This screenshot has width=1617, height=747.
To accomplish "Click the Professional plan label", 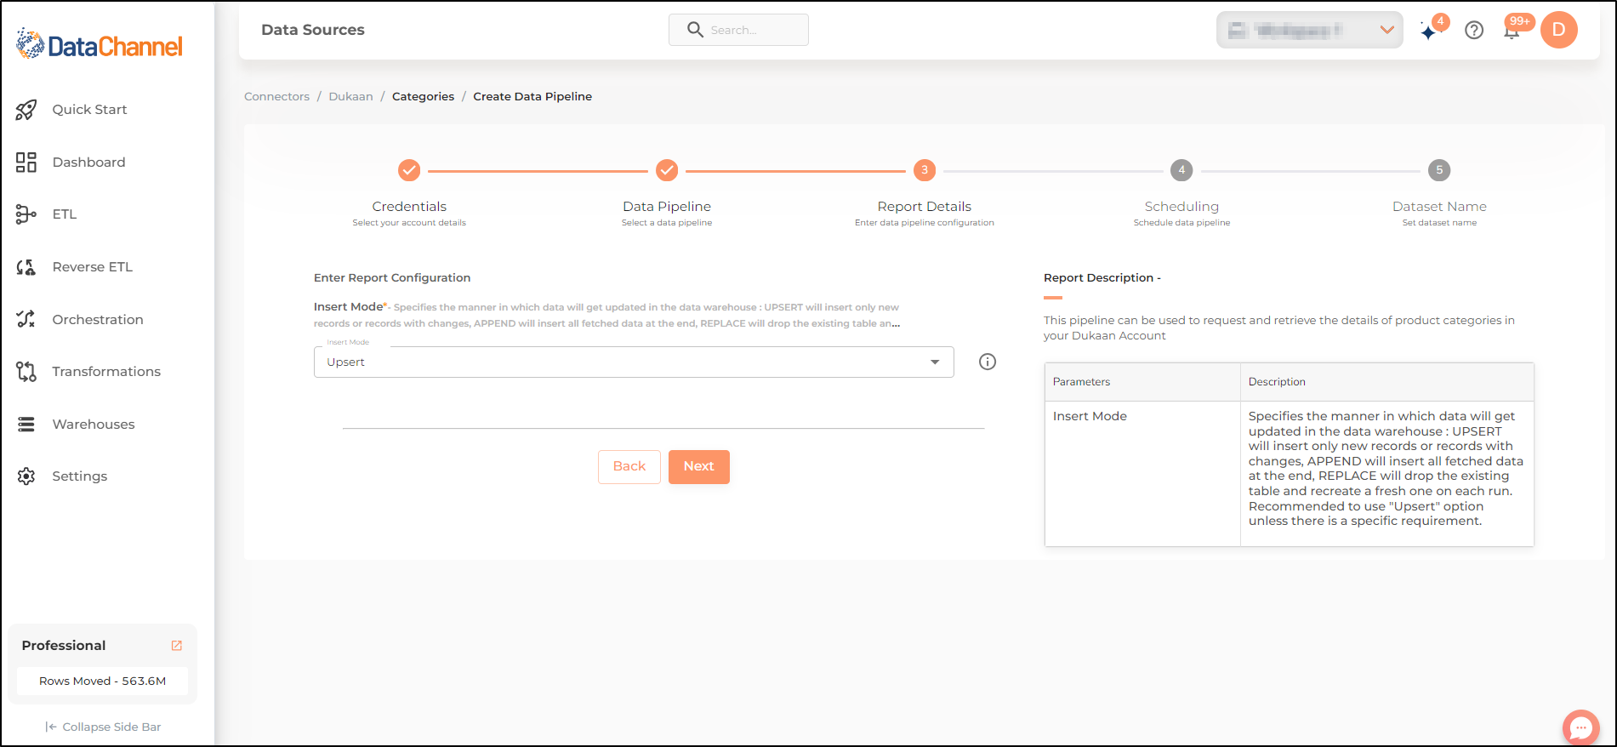I will (64, 646).
